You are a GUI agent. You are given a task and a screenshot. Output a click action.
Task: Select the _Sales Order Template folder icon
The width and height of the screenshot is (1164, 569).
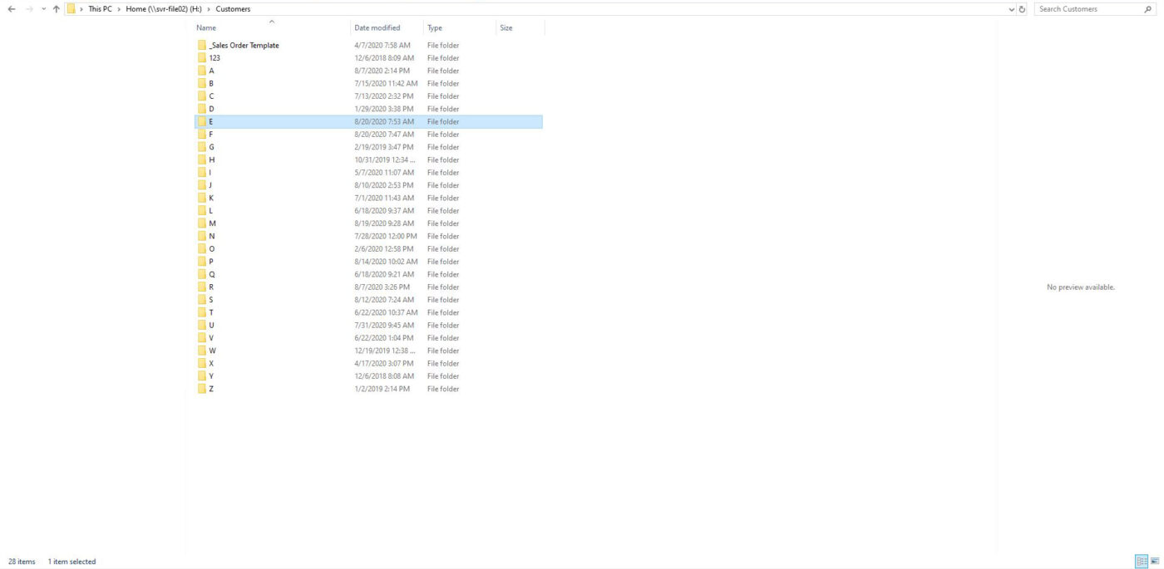(202, 46)
